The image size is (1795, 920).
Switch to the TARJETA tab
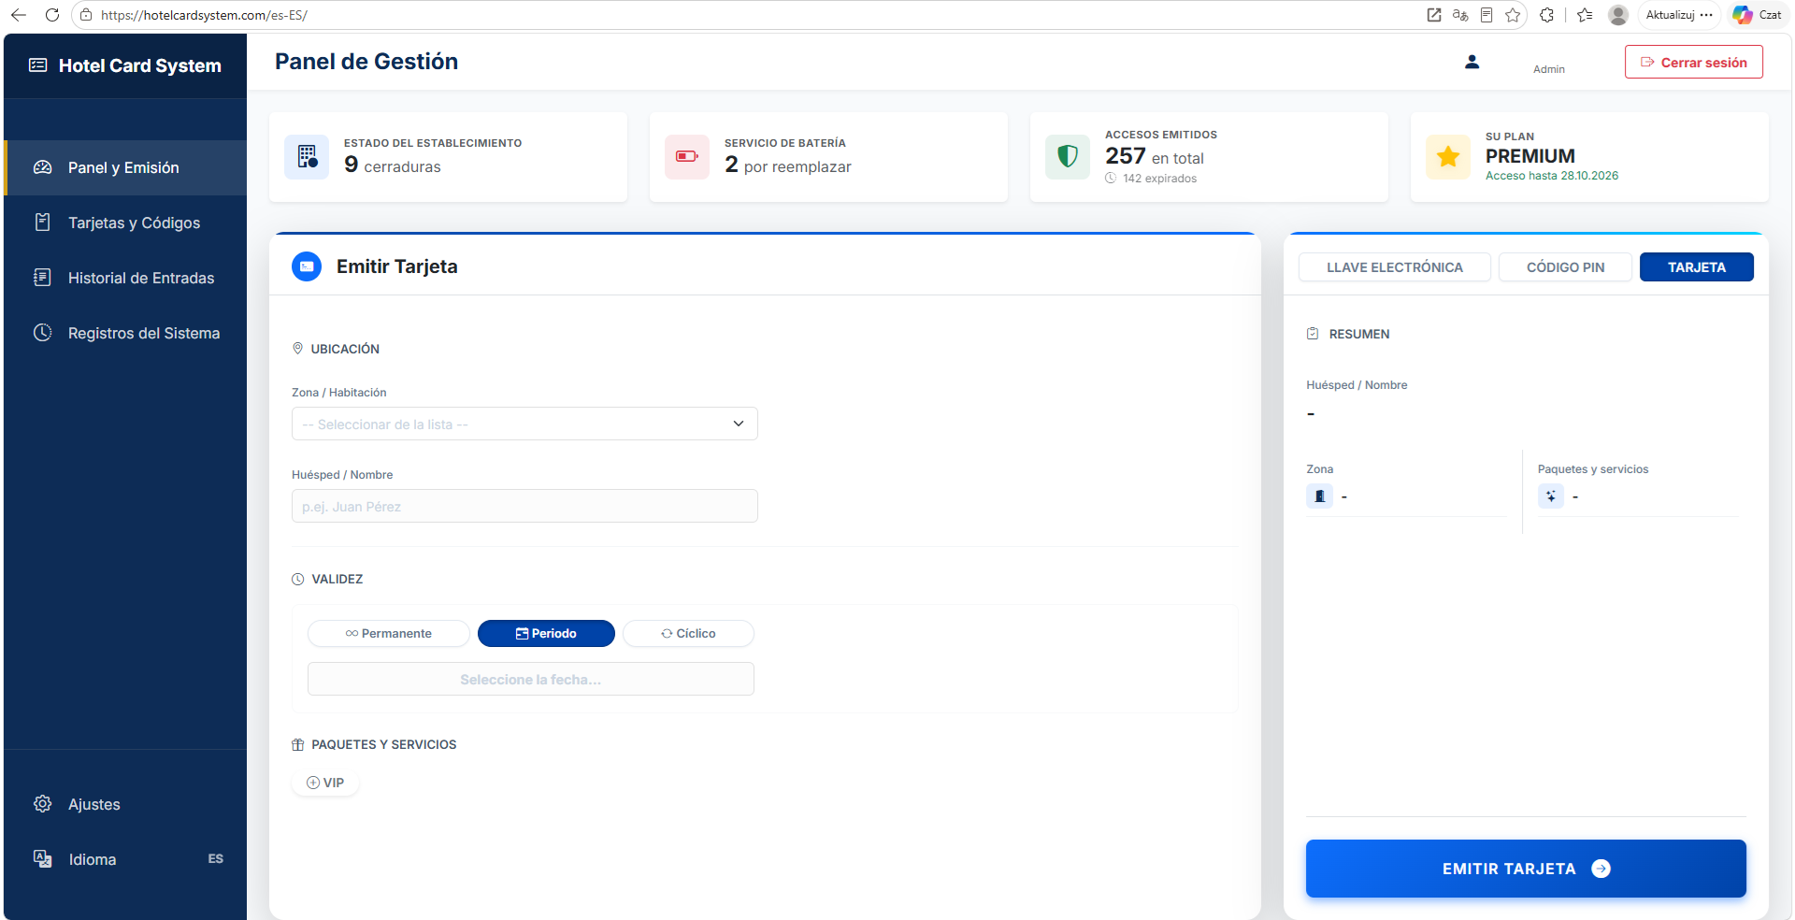pyautogui.click(x=1697, y=267)
